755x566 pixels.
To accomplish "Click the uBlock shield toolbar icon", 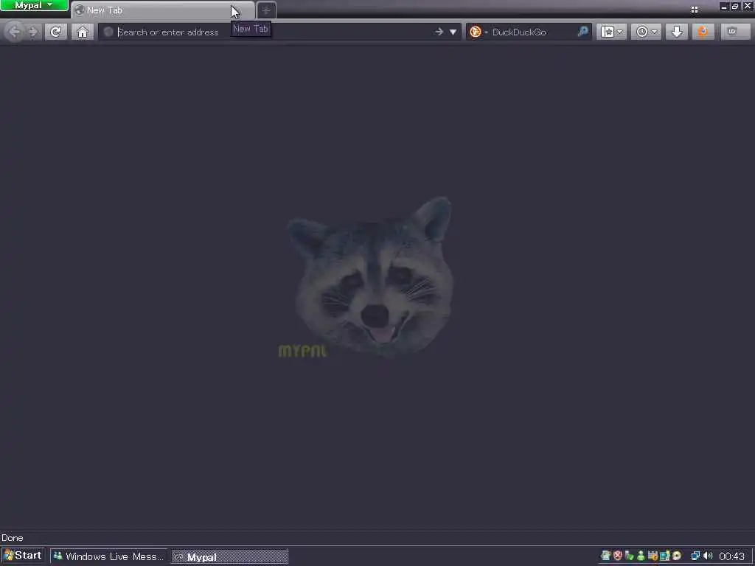I will [x=734, y=32].
